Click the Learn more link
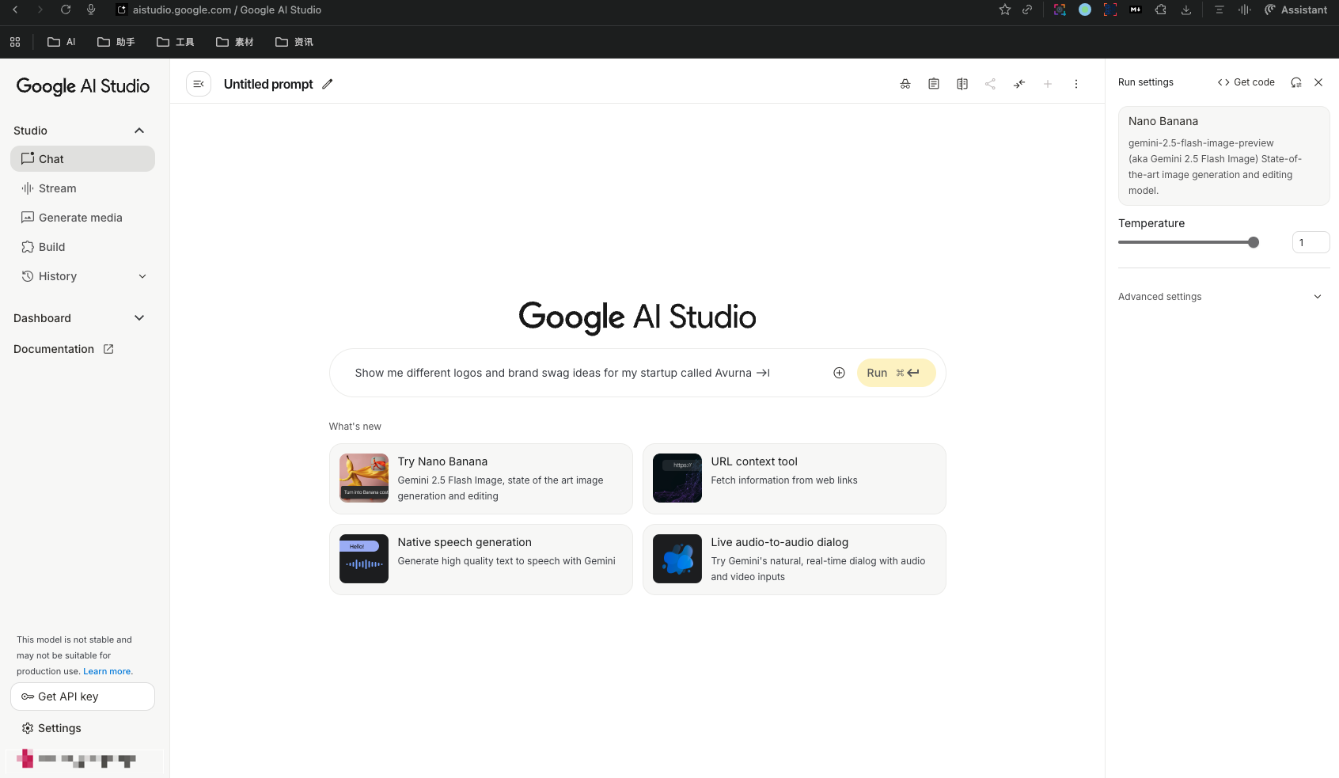The height and width of the screenshot is (778, 1339). pyautogui.click(x=107, y=671)
